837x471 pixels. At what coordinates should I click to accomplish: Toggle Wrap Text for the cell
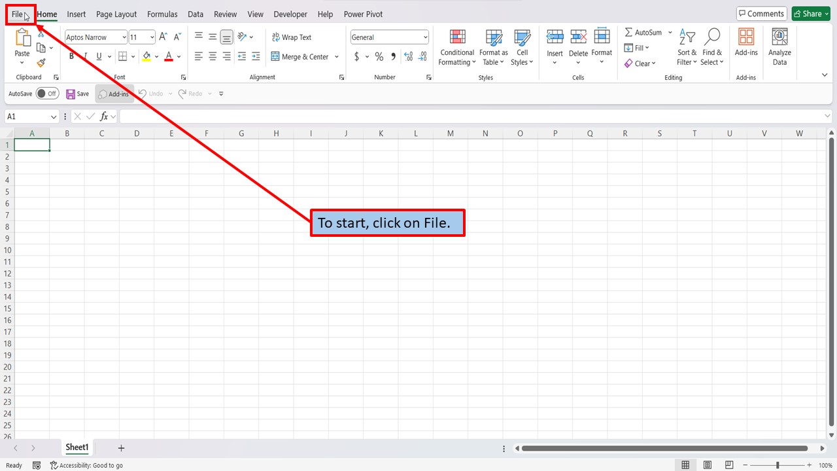point(292,37)
